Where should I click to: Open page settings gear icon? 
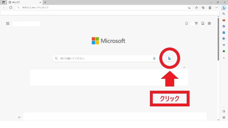point(209,23)
